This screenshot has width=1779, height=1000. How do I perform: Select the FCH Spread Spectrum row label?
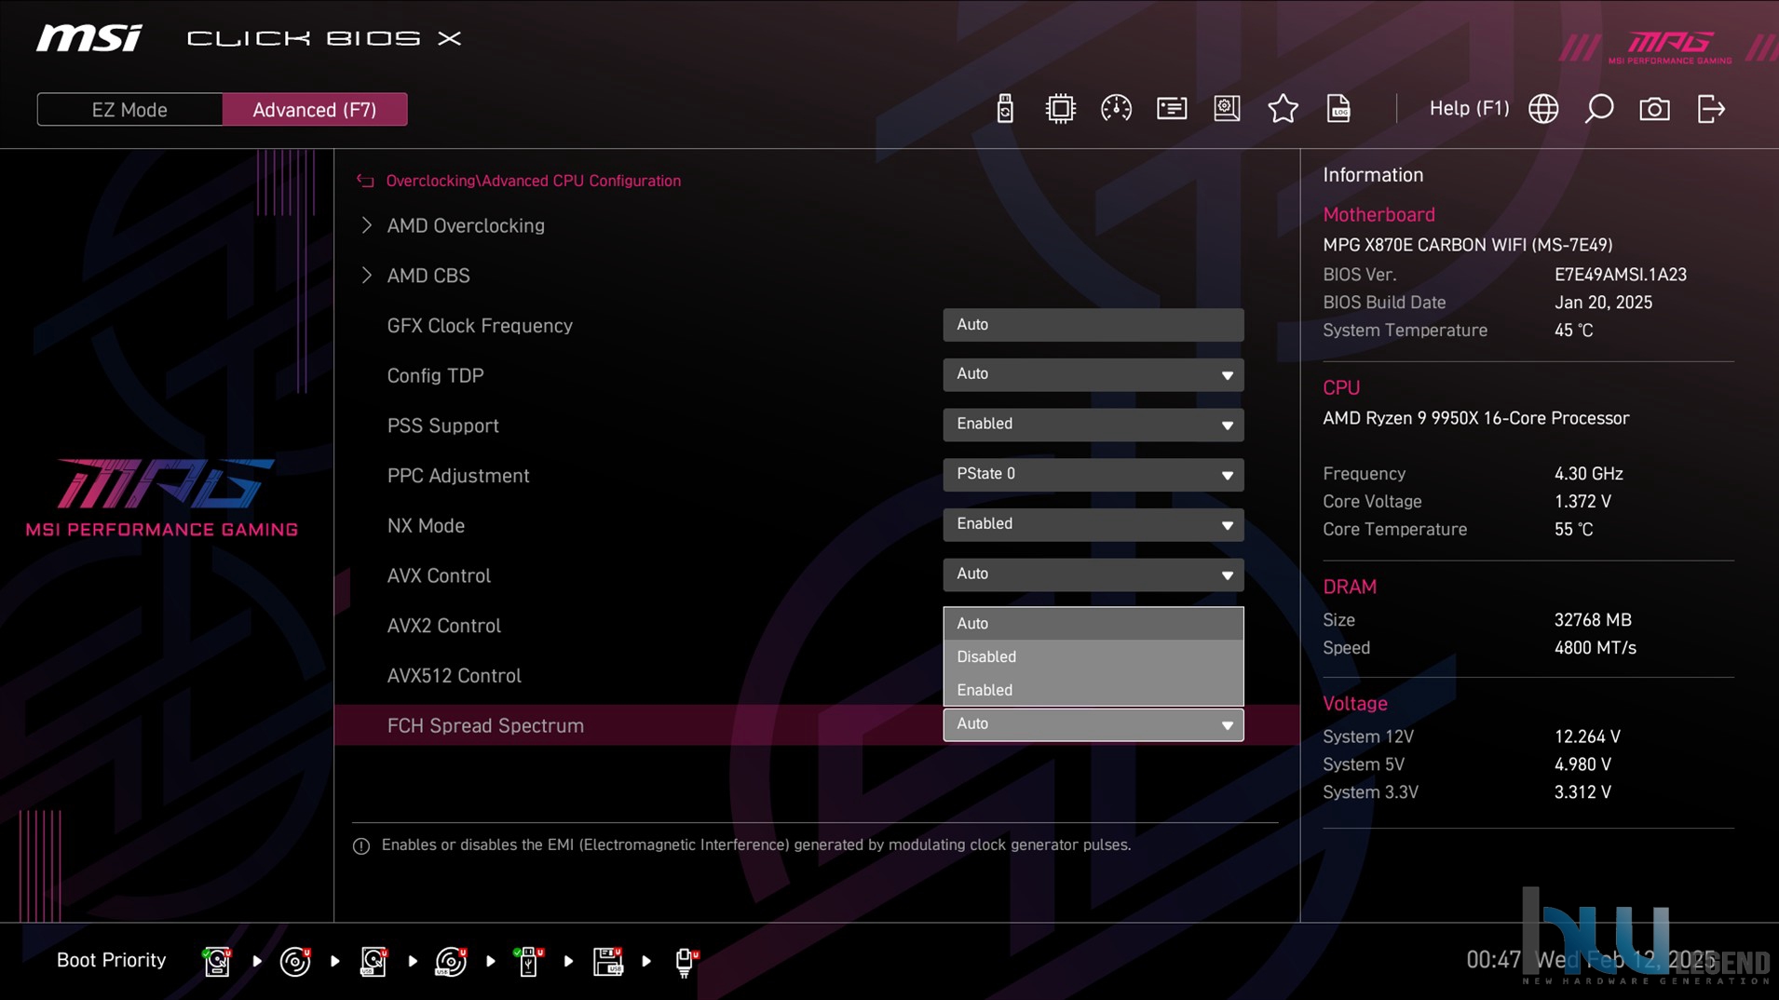(485, 725)
